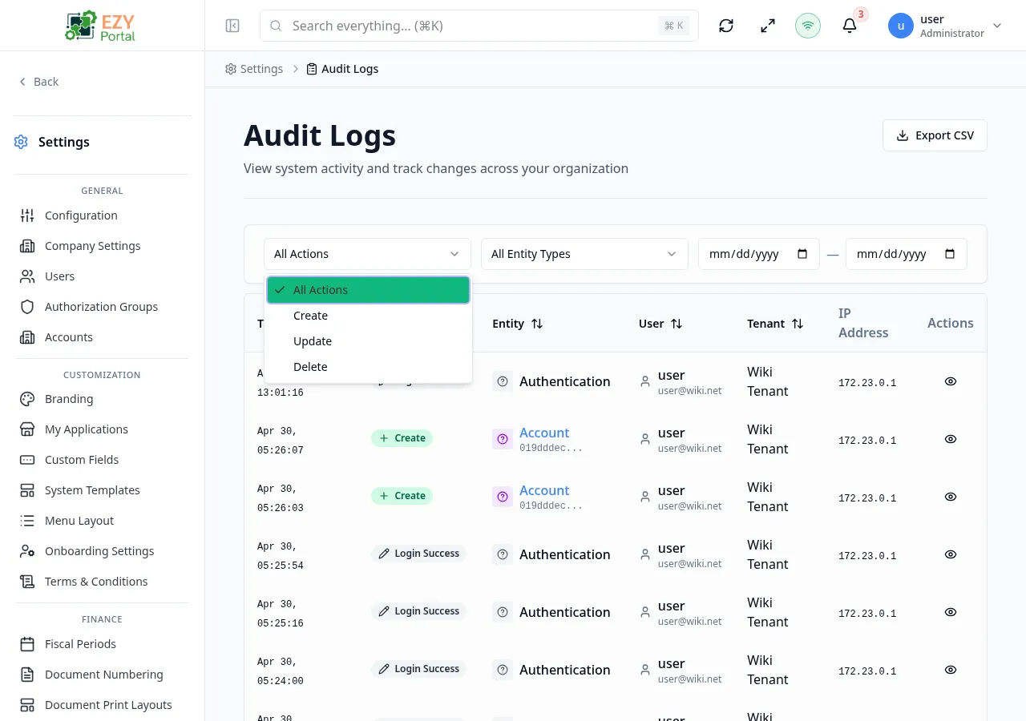Select Delete option in actions list
Screen dimensions: 1026x721
pyautogui.click(x=368, y=367)
